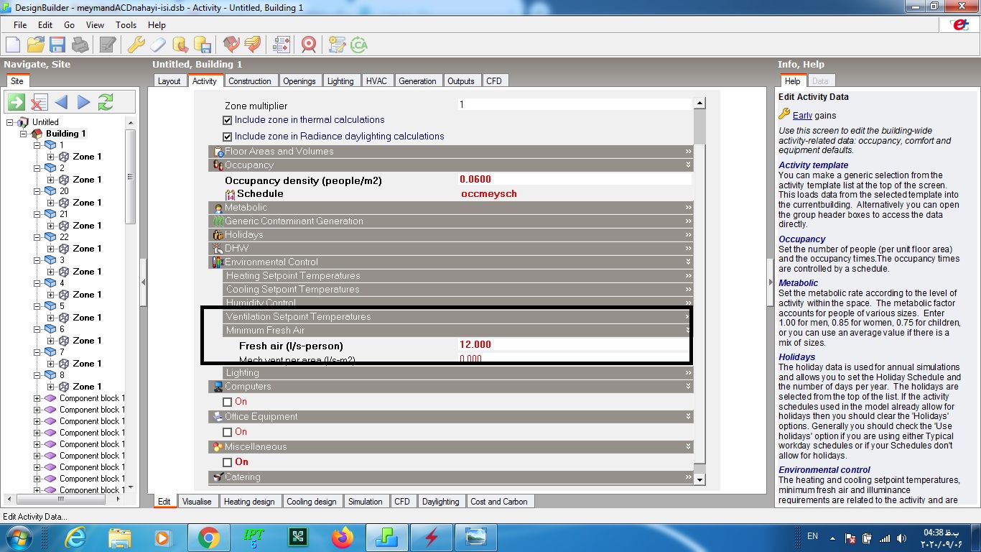Screen dimensions: 981x552
Task: Click the blue back arrow in Navigate panel
Action: click(61, 102)
